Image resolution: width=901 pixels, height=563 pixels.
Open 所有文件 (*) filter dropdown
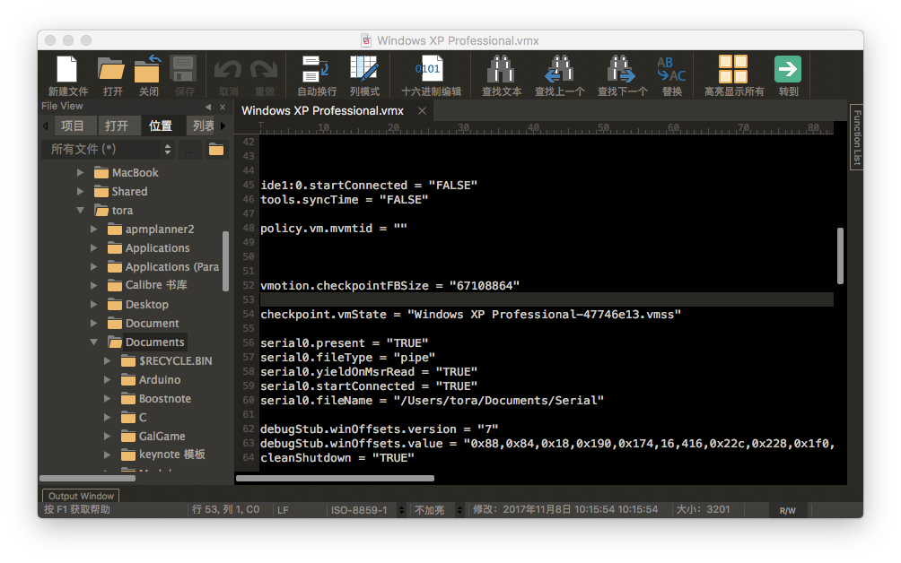pyautogui.click(x=109, y=150)
